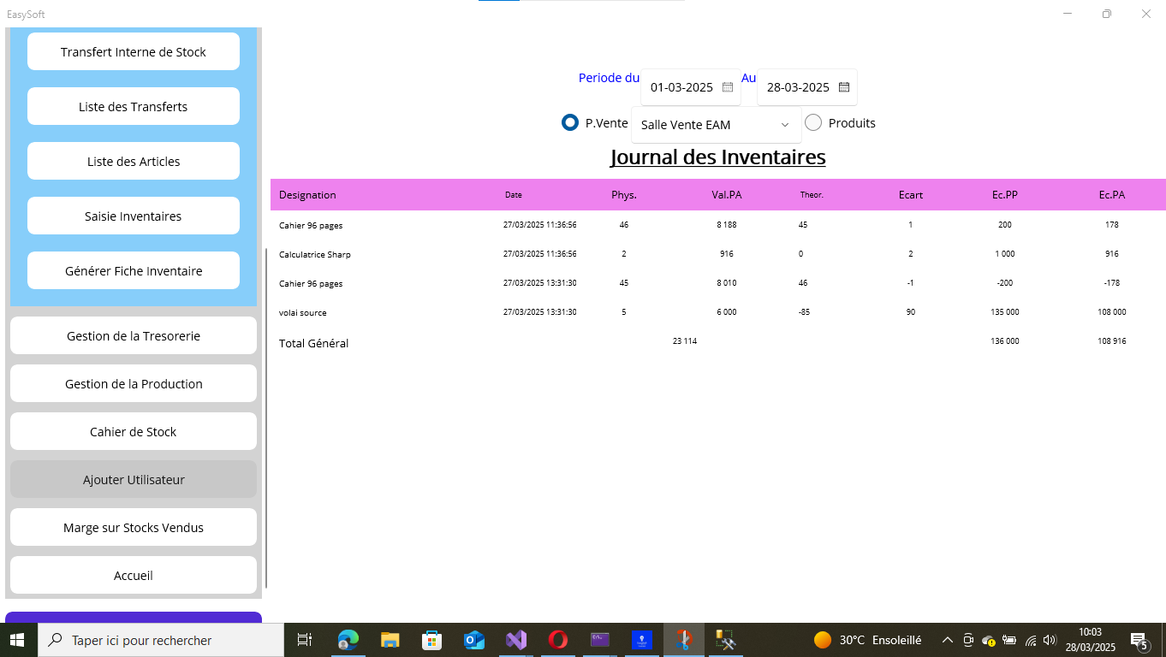Click the Windows taskbar search box

(x=164, y=640)
